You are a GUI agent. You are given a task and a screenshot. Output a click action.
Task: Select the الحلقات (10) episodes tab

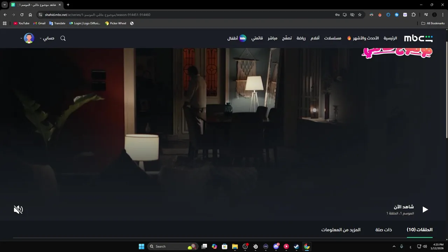[x=420, y=230]
